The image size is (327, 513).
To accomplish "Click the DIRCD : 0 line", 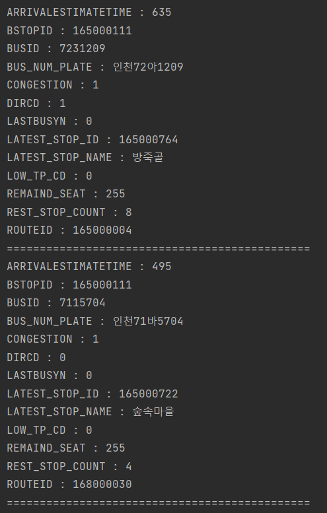I will pyautogui.click(x=36, y=357).
